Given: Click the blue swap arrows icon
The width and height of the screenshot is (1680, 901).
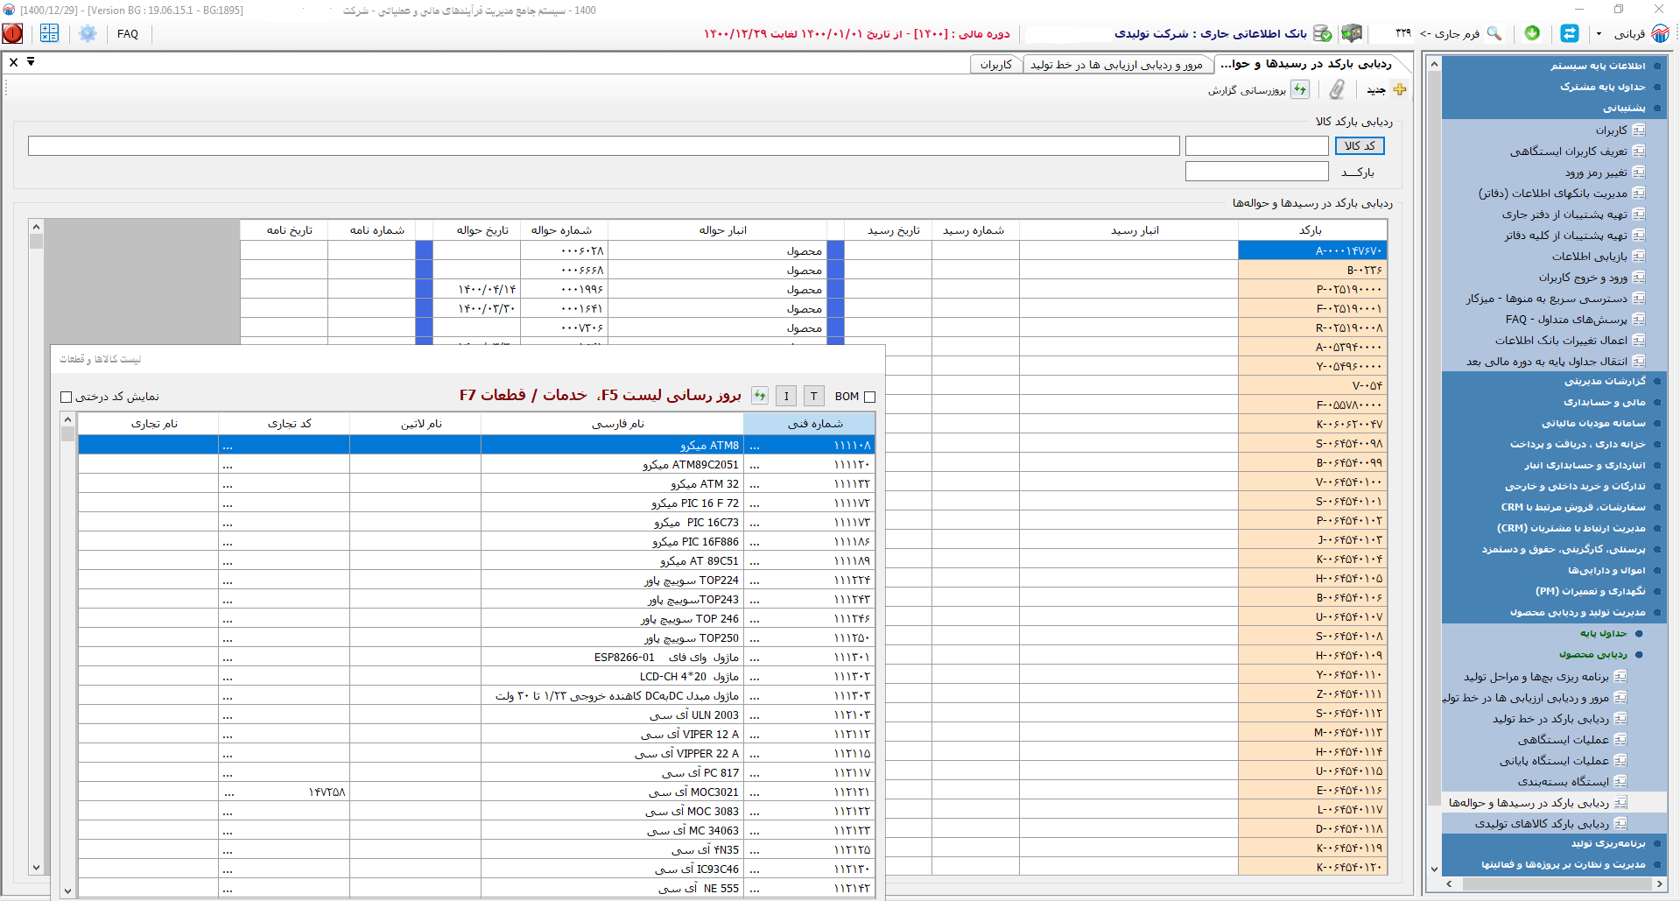Looking at the screenshot, I should tap(1570, 33).
